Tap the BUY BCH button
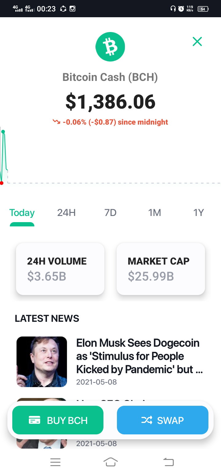This screenshot has height=475, width=221. [x=58, y=420]
